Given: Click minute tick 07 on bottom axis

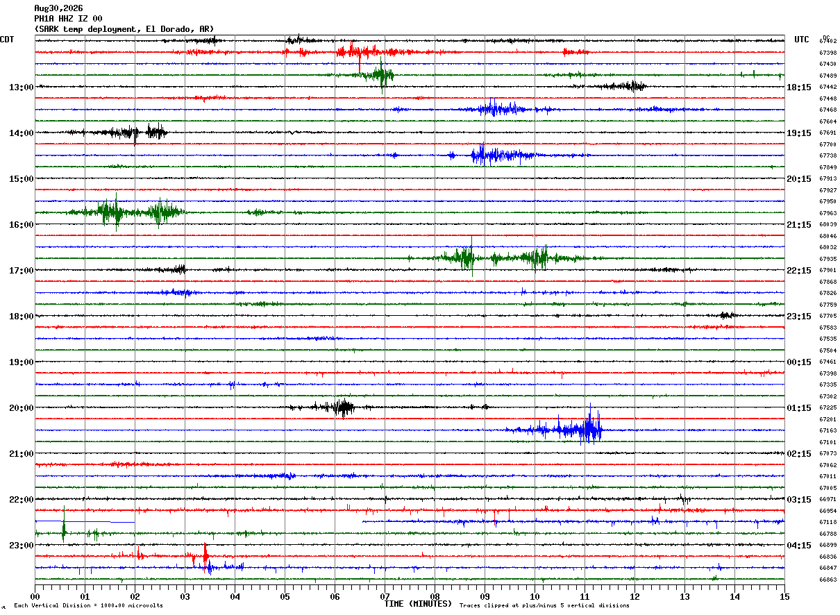Looking at the screenshot, I should [x=385, y=596].
